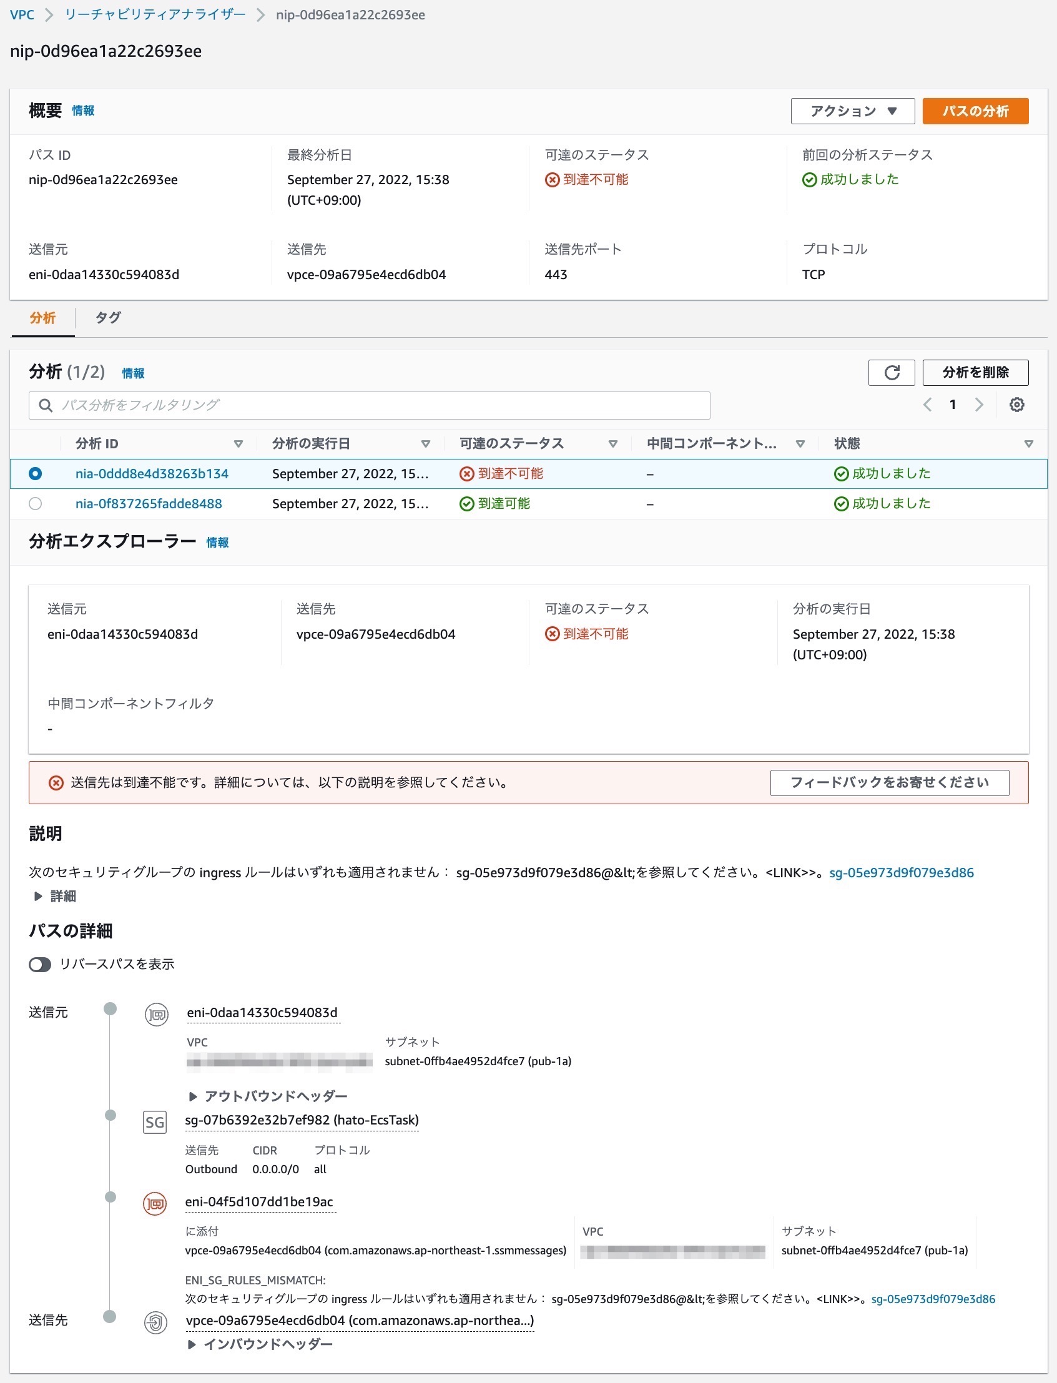Select the 分析 tab
Screen dimensions: 1057x1383
tap(42, 318)
